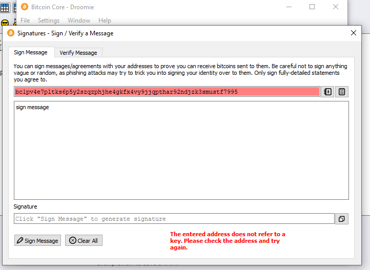This screenshot has width=370, height=270.
Task: Close the Bitcoin Core main window
Action: tap(336, 7)
